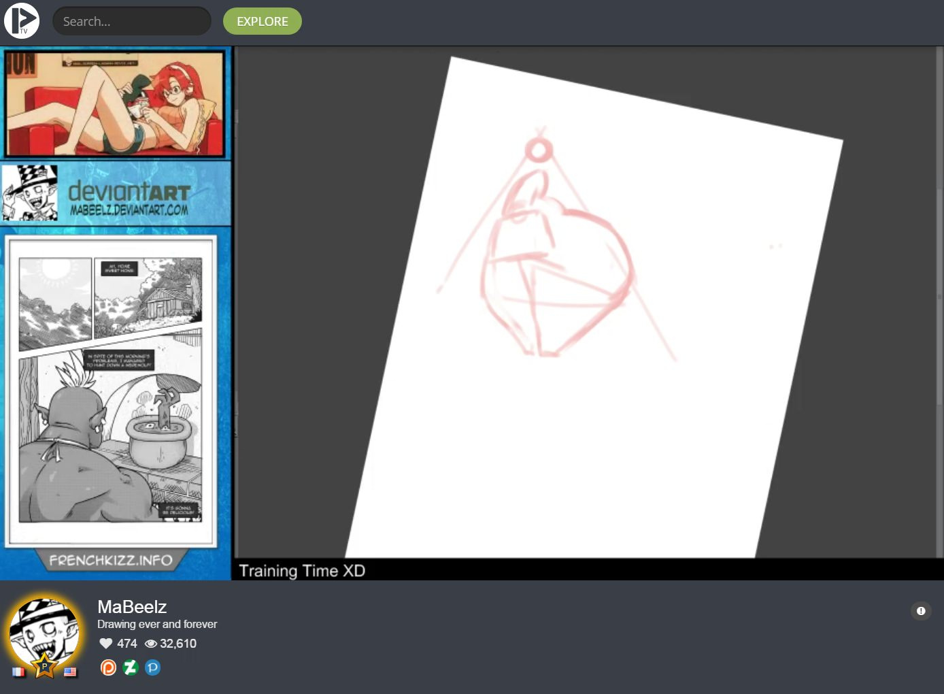Click the United States flag icon

(x=70, y=672)
